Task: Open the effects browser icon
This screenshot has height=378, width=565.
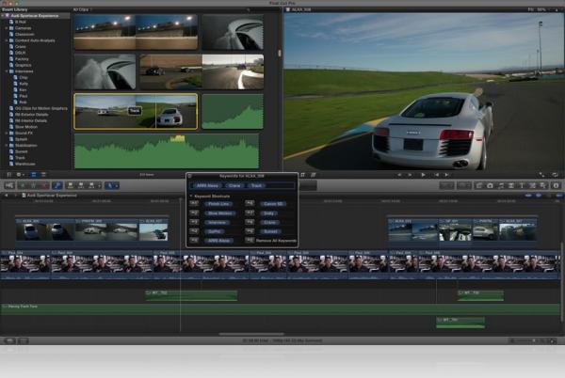Action: coord(479,185)
